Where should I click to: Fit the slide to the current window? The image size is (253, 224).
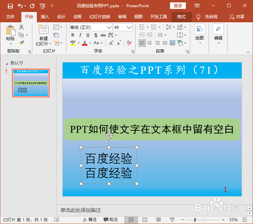click(245, 220)
